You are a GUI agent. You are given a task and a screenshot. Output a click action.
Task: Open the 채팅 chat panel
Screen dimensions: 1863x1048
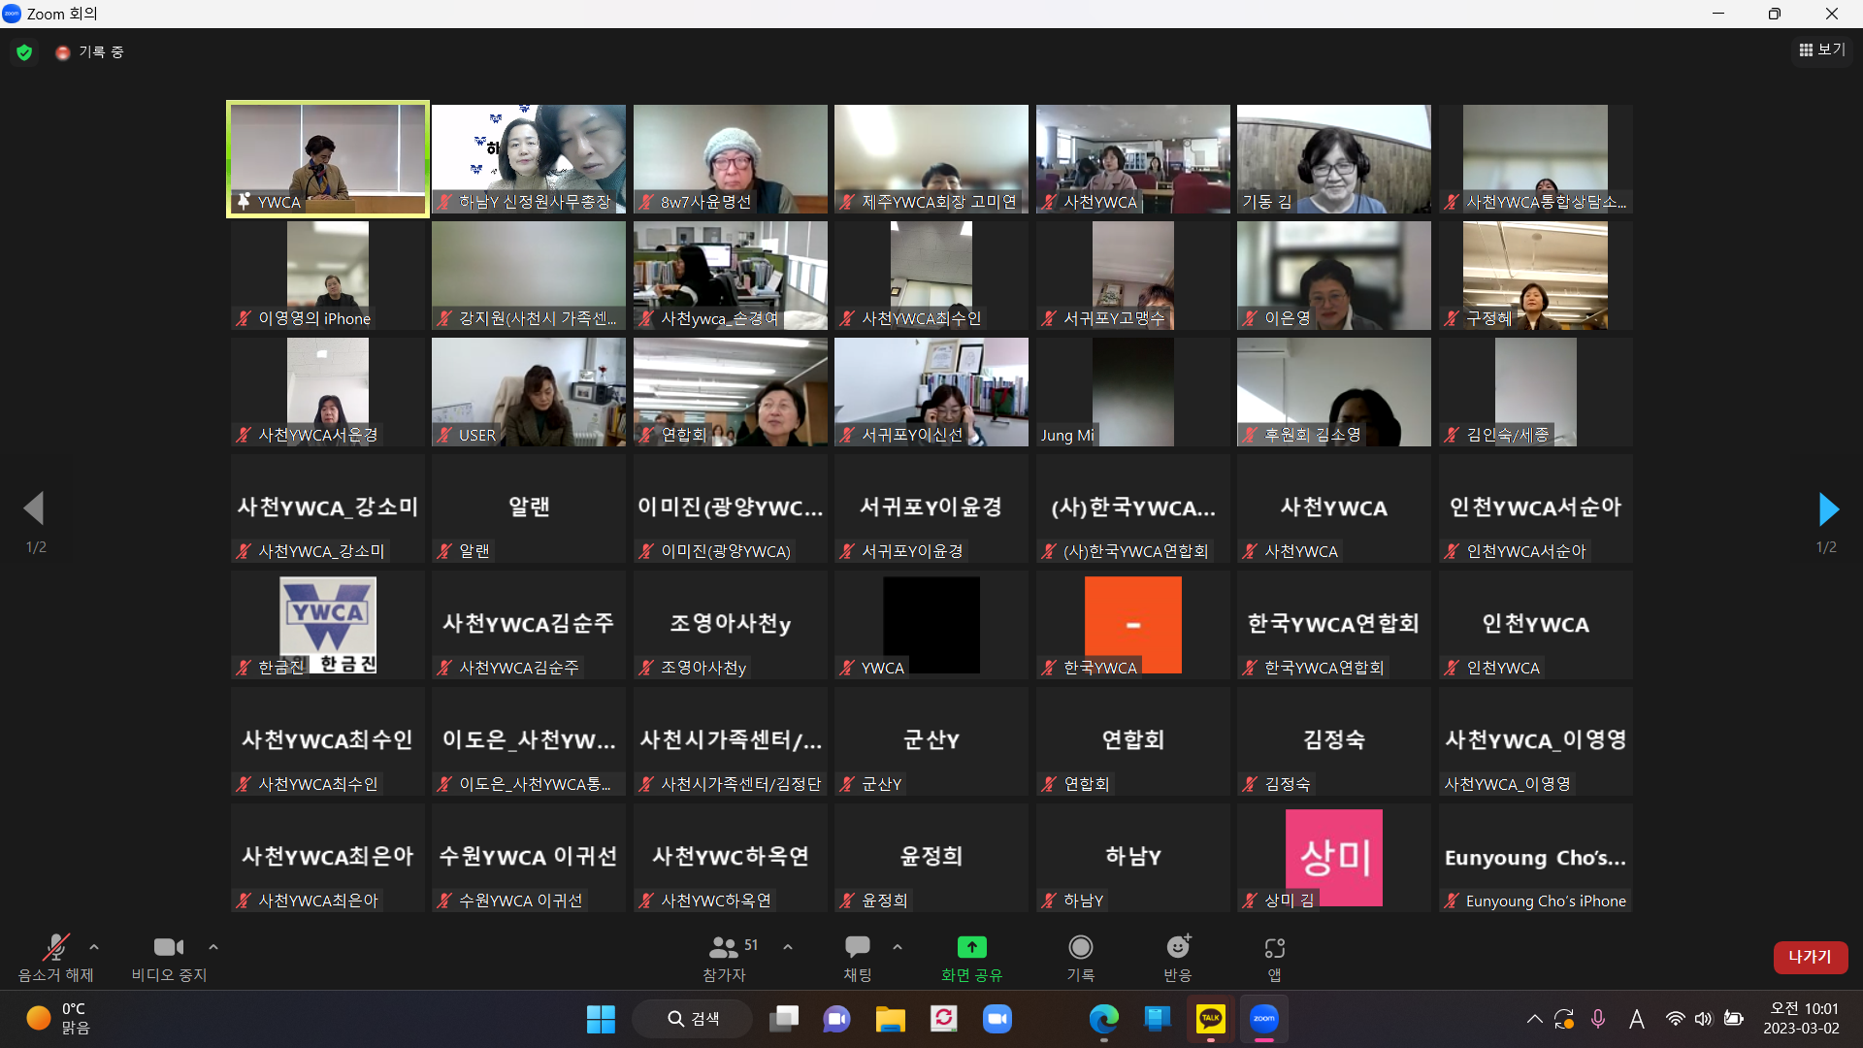(x=858, y=959)
